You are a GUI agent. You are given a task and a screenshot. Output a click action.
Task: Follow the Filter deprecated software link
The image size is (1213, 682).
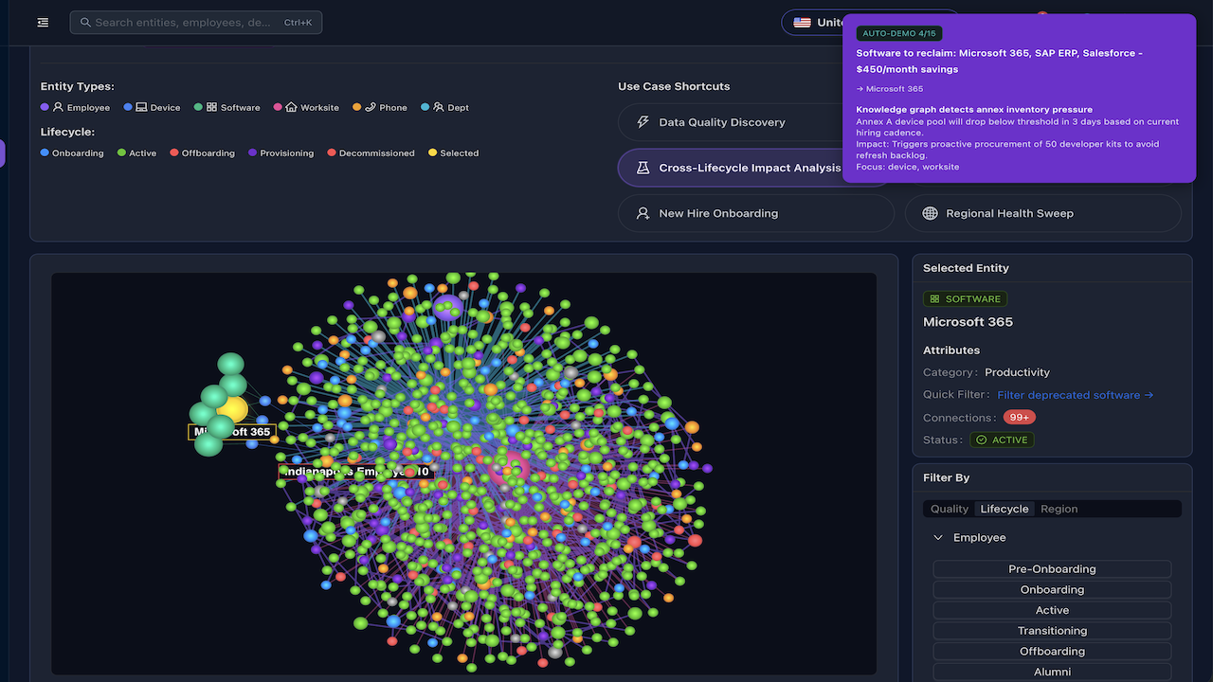(x=1075, y=395)
